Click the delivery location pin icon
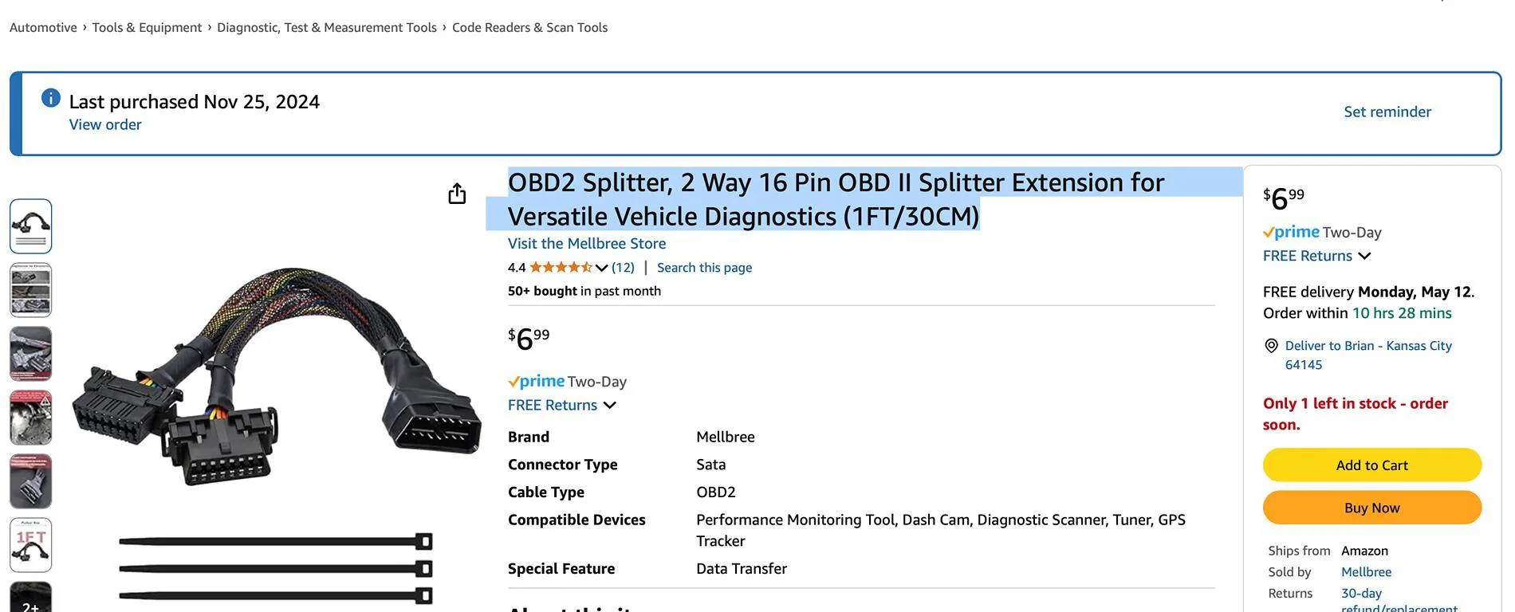This screenshot has width=1515, height=612. point(1271,346)
